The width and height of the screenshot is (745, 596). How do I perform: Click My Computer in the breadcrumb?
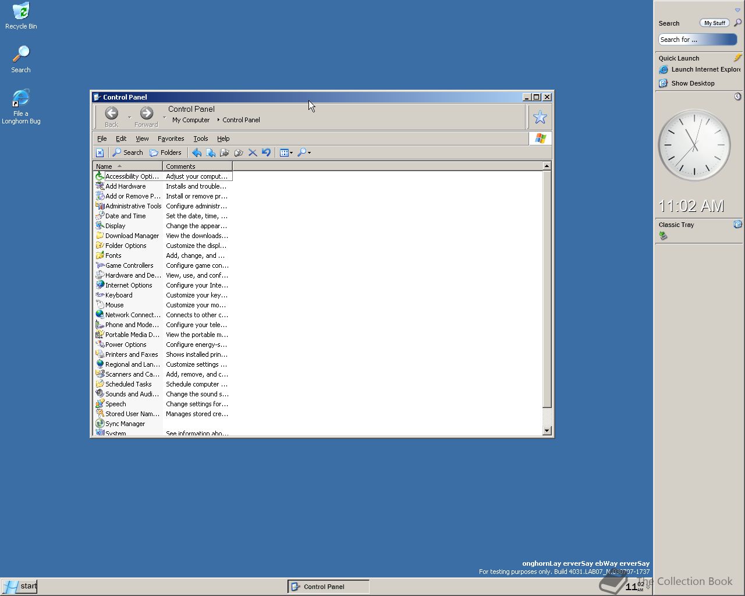pyautogui.click(x=191, y=120)
